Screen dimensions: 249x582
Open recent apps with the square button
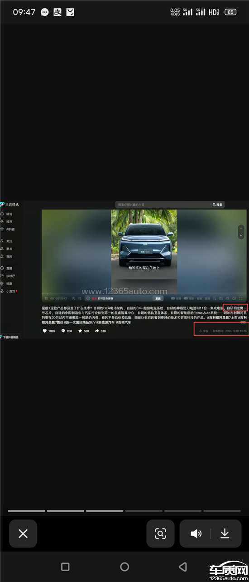65,567
